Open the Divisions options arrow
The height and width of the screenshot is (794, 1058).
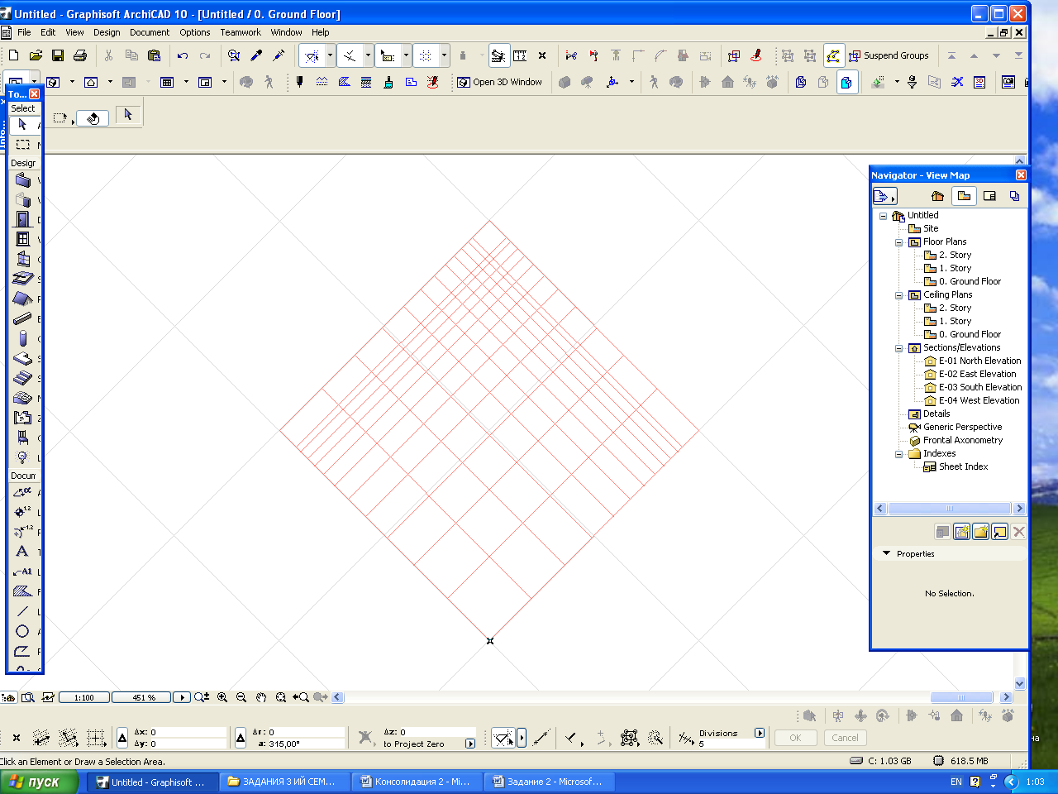pos(760,733)
